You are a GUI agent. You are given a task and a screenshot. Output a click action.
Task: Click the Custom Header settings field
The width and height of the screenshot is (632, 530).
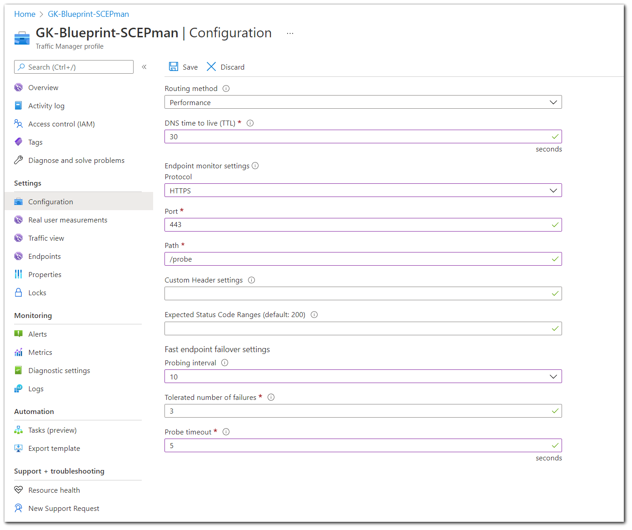point(363,293)
